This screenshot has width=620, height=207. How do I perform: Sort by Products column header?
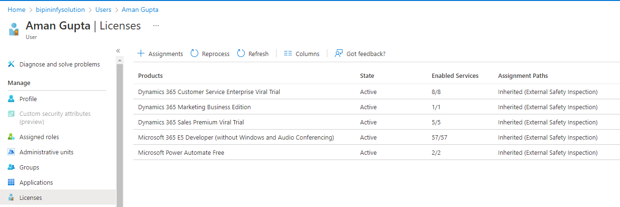click(150, 75)
